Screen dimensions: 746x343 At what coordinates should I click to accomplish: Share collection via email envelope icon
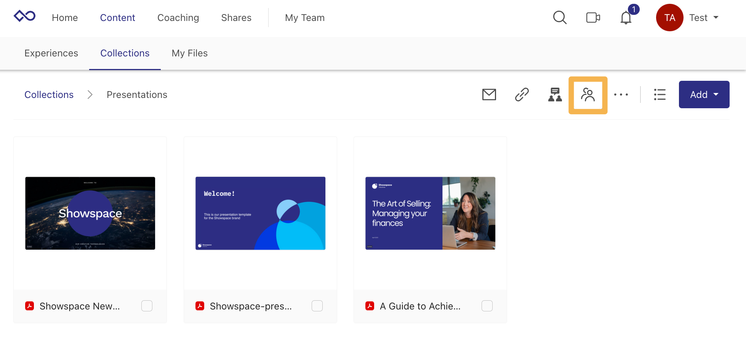pyautogui.click(x=489, y=95)
